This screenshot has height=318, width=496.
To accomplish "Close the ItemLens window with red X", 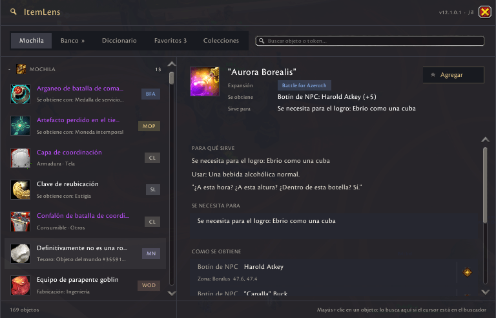I will click(x=484, y=12).
